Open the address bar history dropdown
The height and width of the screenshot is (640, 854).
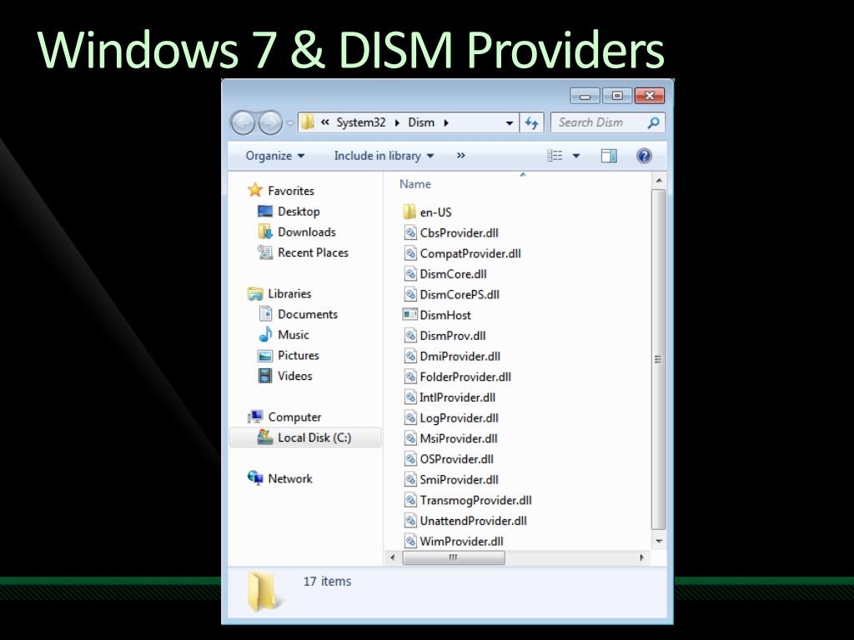pos(510,123)
